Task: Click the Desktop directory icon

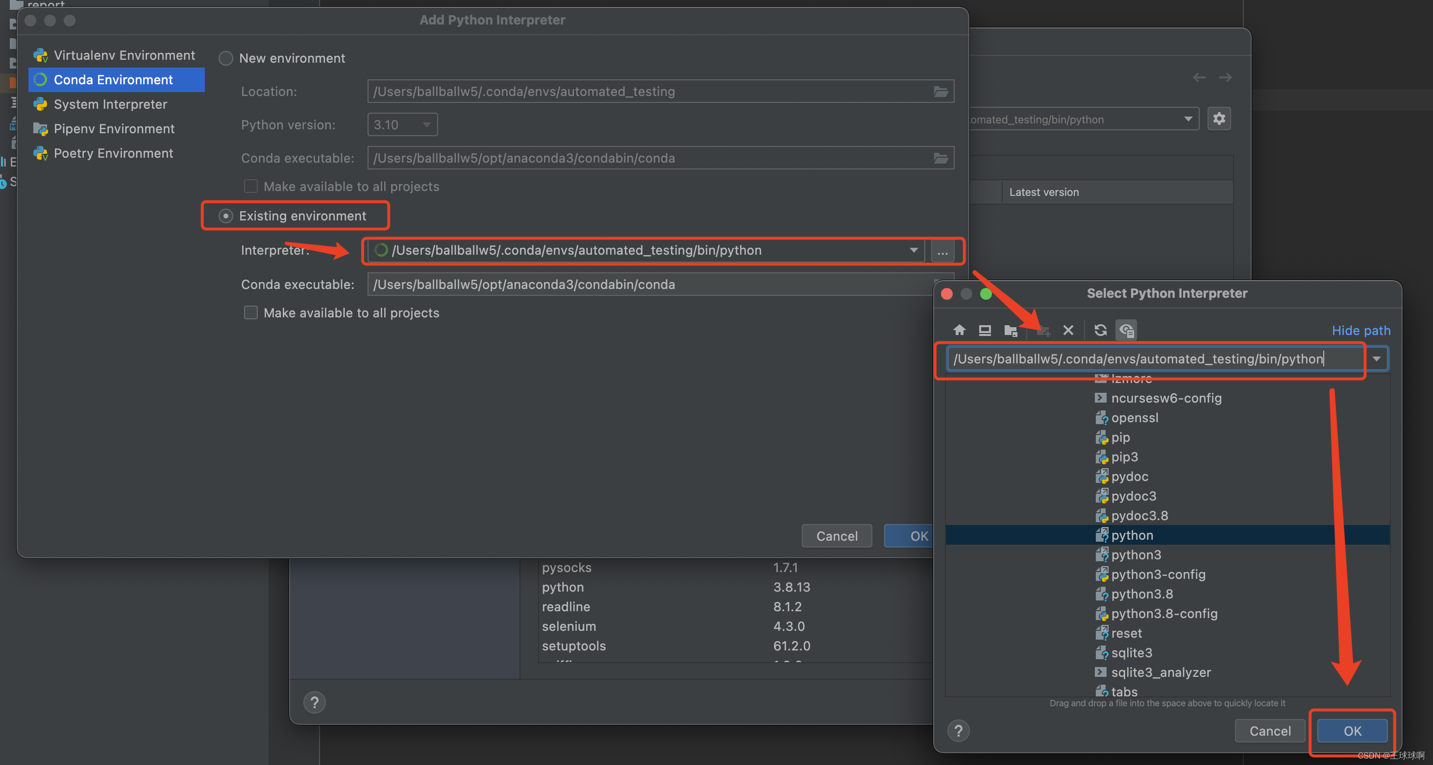Action: (x=985, y=330)
